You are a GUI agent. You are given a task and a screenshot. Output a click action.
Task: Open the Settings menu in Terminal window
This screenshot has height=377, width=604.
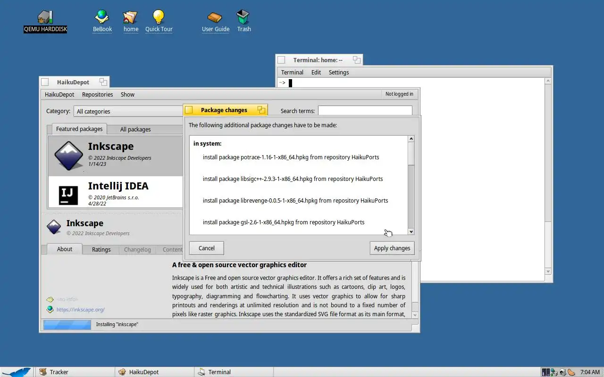(339, 72)
